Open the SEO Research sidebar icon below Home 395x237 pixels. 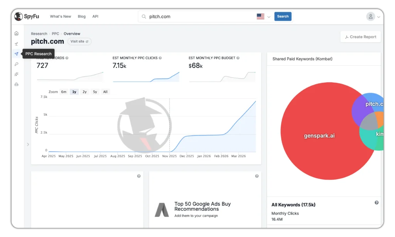point(16,44)
